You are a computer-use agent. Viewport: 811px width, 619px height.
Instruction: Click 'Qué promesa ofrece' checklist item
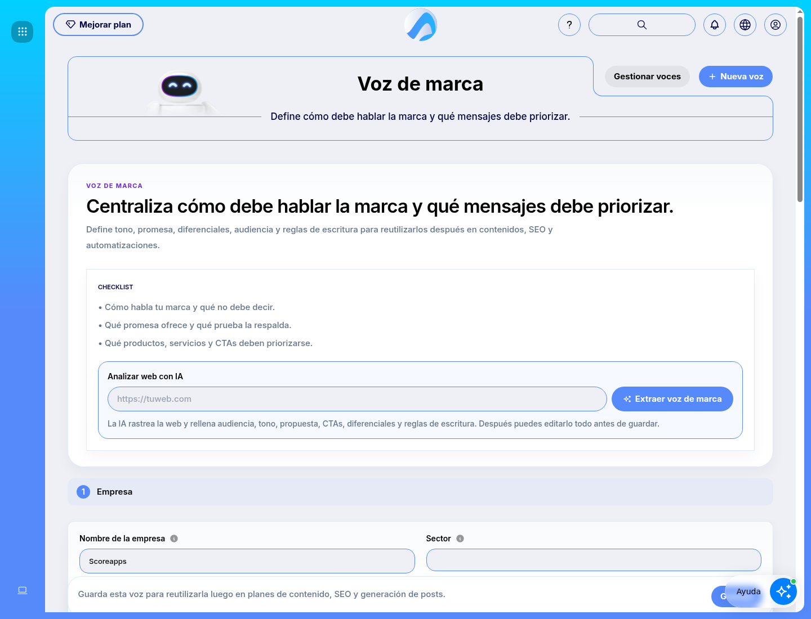tap(195, 325)
